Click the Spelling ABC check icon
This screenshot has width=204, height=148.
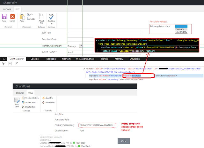click(51, 16)
